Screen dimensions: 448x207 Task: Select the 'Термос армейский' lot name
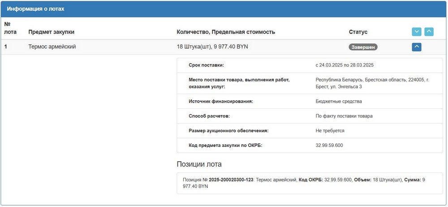tap(52, 47)
